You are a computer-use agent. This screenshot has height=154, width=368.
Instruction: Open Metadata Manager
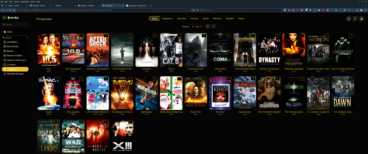click(x=15, y=73)
